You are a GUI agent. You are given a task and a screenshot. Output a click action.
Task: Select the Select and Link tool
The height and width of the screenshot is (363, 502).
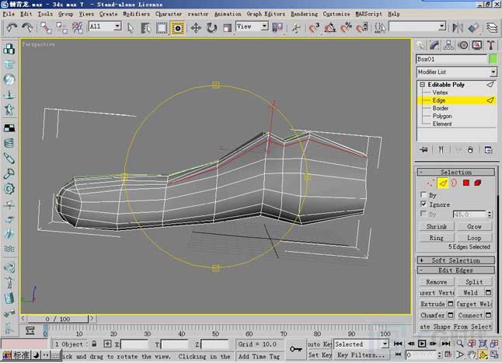pos(46,28)
